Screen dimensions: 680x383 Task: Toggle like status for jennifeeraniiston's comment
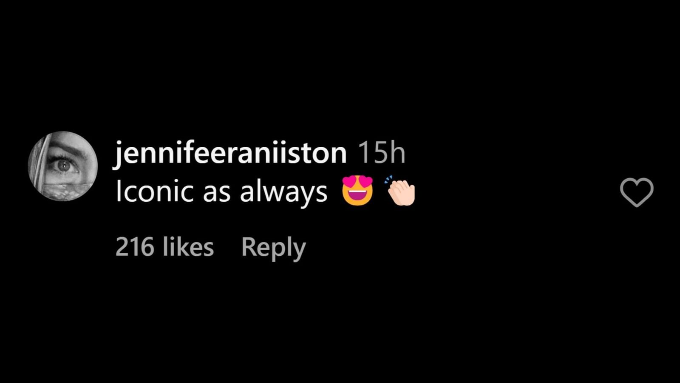[x=637, y=191]
